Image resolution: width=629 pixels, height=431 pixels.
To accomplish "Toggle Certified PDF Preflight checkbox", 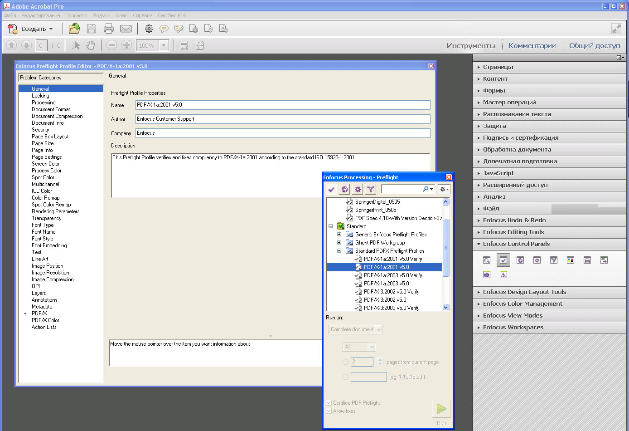I will (x=329, y=403).
